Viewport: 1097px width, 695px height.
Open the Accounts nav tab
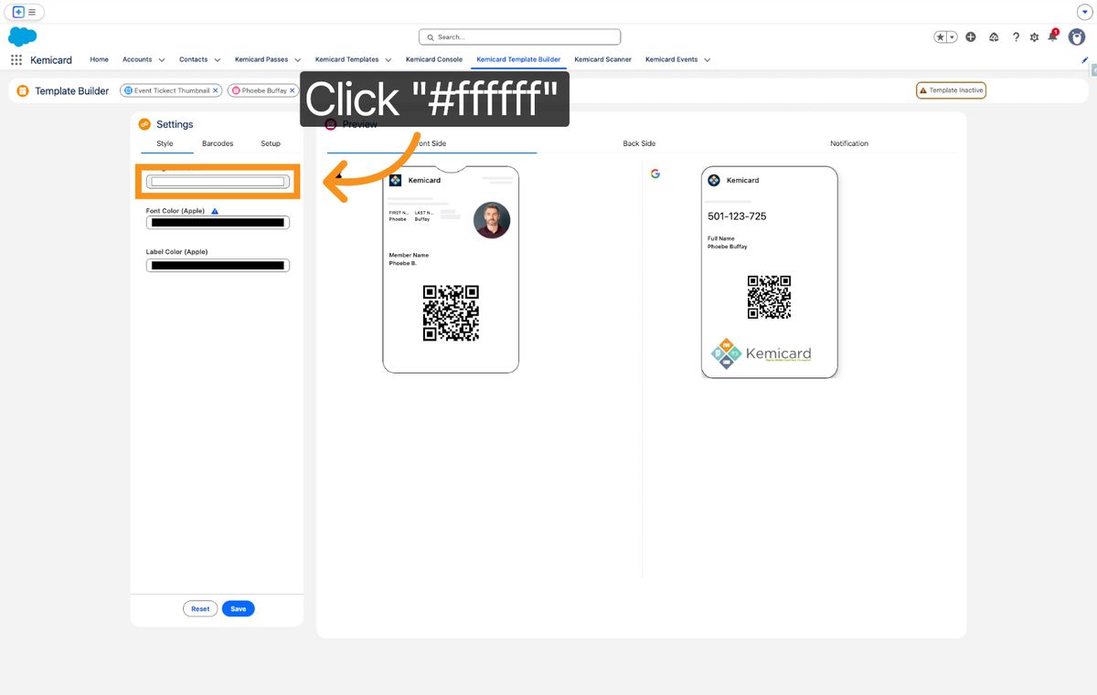pyautogui.click(x=137, y=59)
